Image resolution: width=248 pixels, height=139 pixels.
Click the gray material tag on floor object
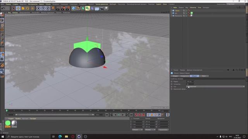[x=191, y=15]
